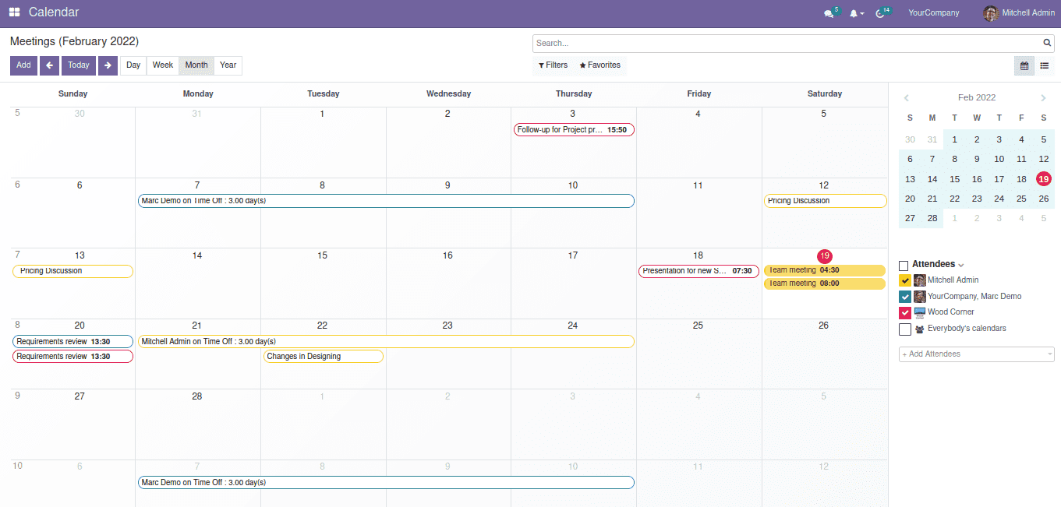Open the Add Attendees combo box
The image size is (1061, 507).
976,354
